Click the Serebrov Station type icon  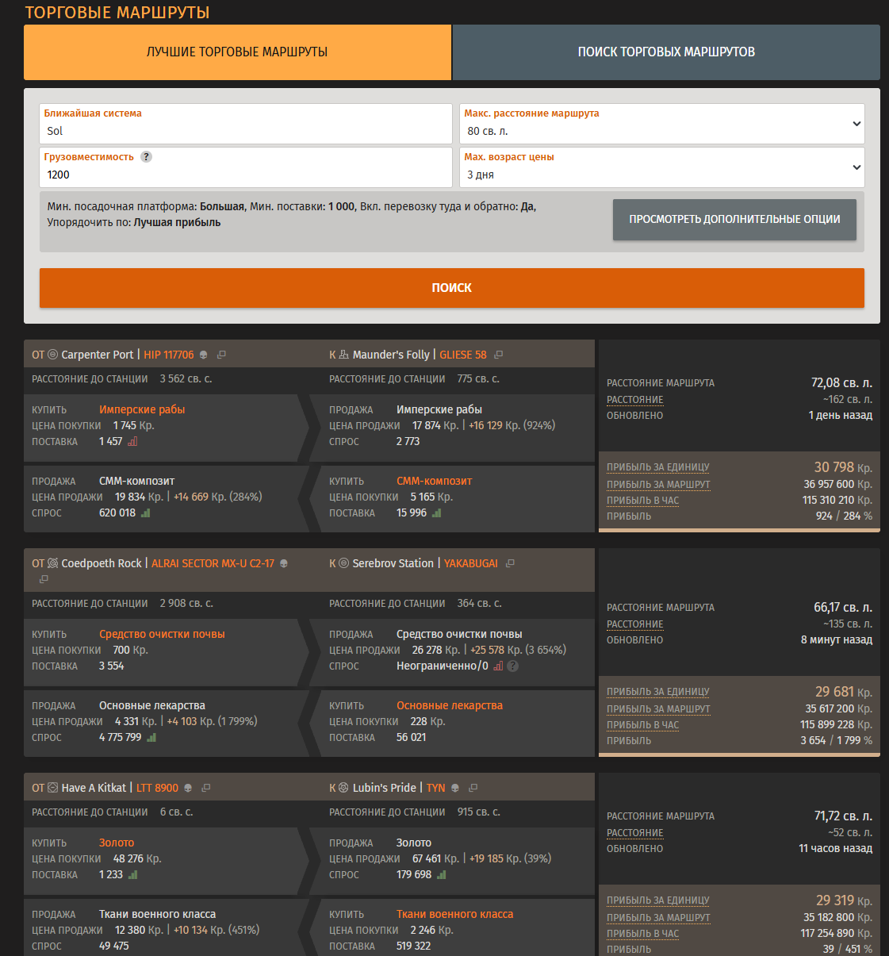point(343,563)
